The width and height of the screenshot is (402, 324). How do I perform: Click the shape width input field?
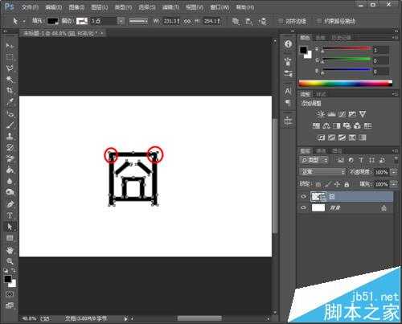tap(171, 21)
